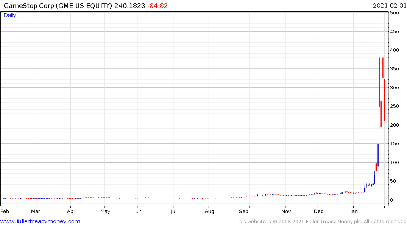Select the -84.82 price change value

click(157, 6)
